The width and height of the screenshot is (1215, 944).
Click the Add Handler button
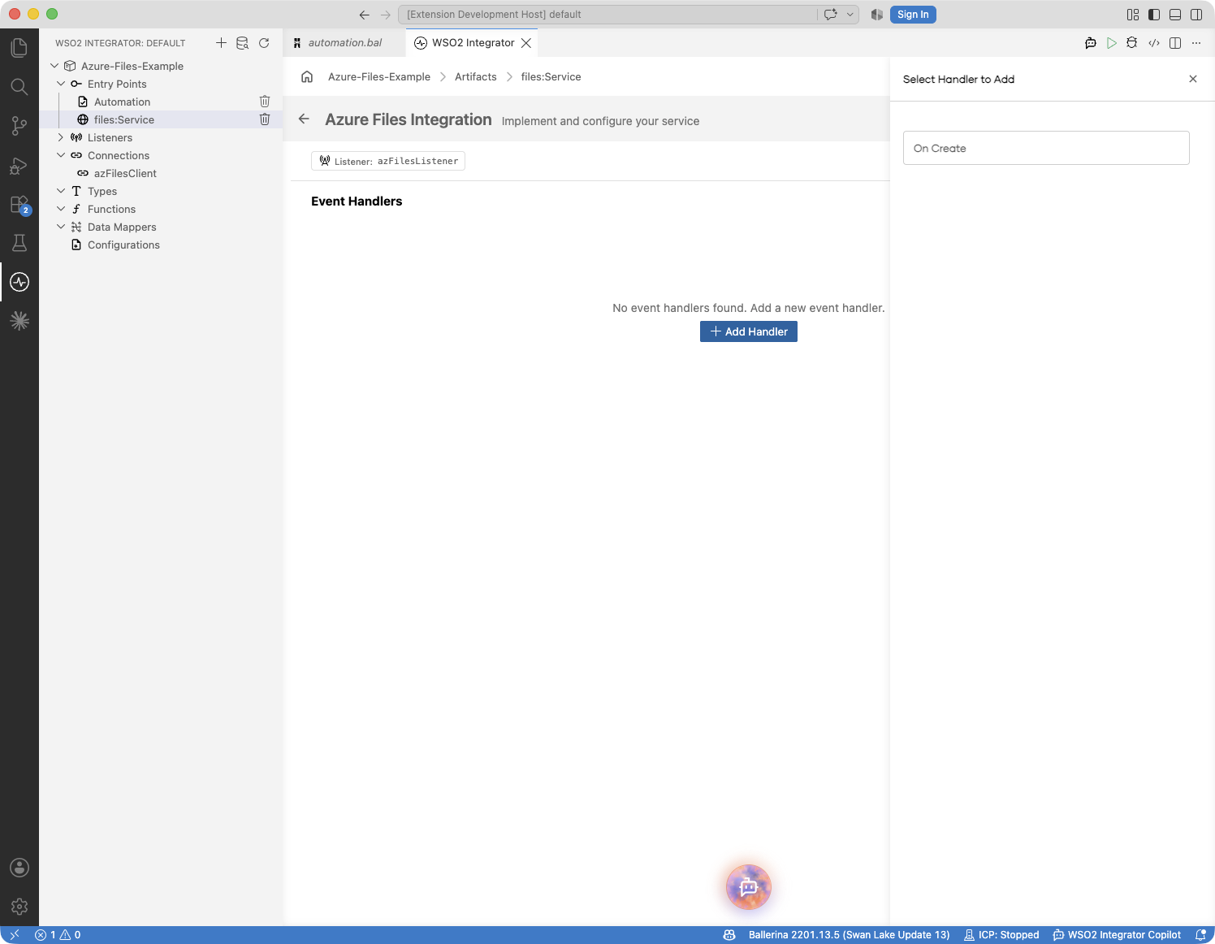tap(749, 331)
